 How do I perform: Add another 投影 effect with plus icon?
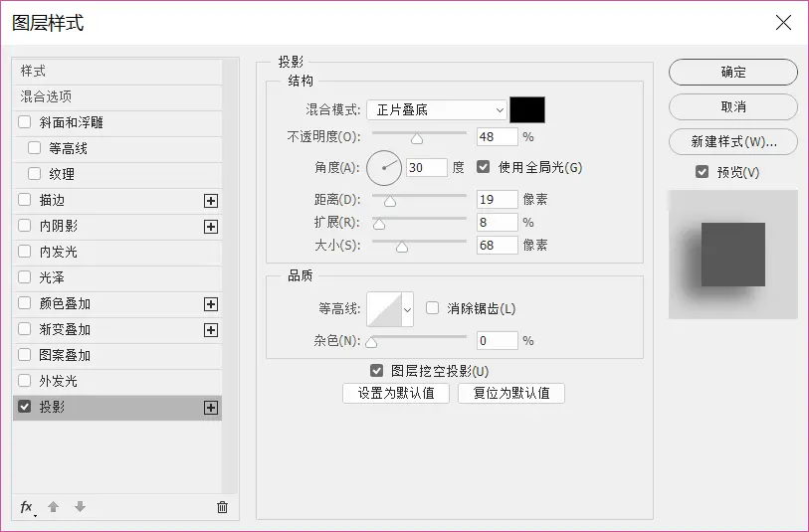pyautogui.click(x=211, y=408)
